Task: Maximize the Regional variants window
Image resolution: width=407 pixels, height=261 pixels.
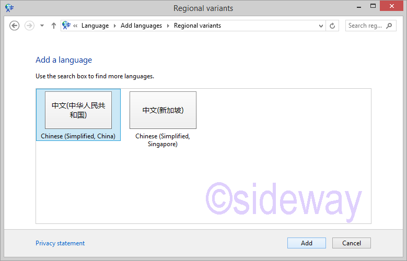Action: coord(372,6)
